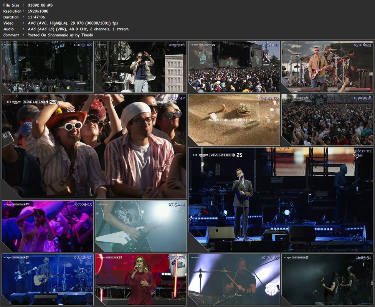Image resolution: width=375 pixels, height=307 pixels.
Task: Click the 03:08:33 timestamp
Action: pos(362,45)
